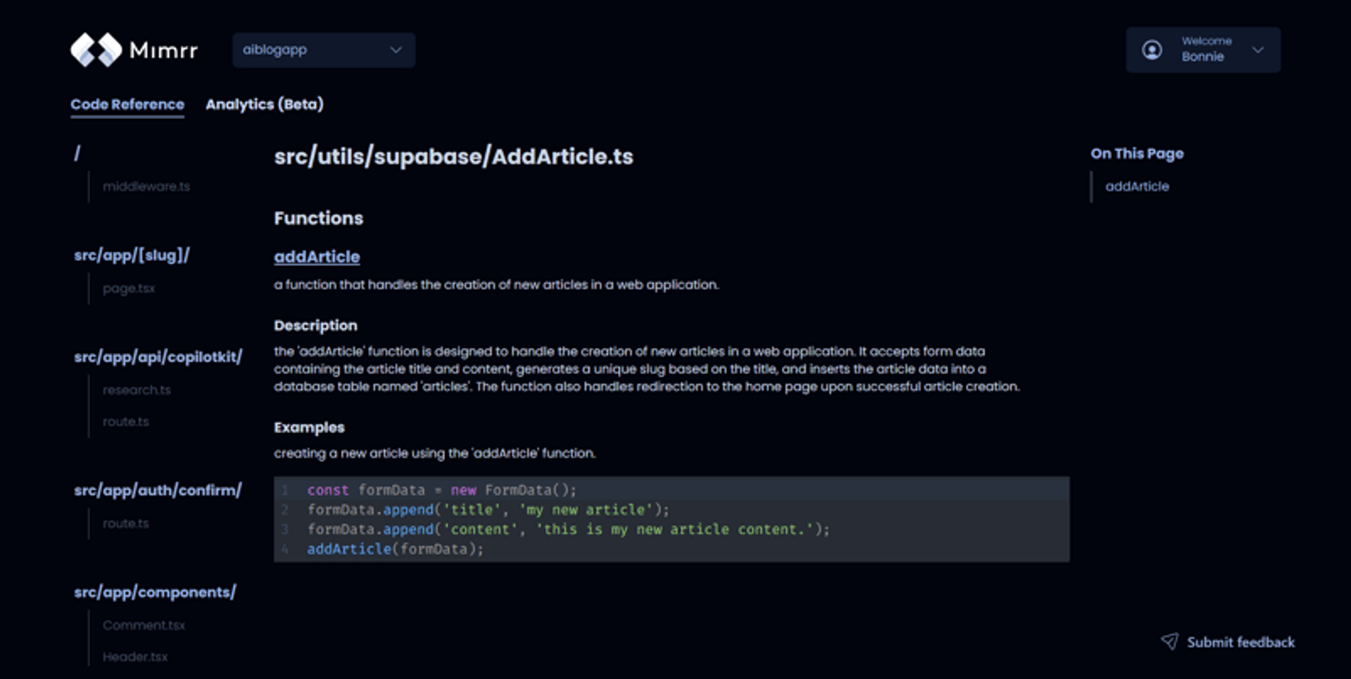The width and height of the screenshot is (1351, 679).
Task: Open route.ts under src/app/auth/confirm/
Action: (x=126, y=524)
